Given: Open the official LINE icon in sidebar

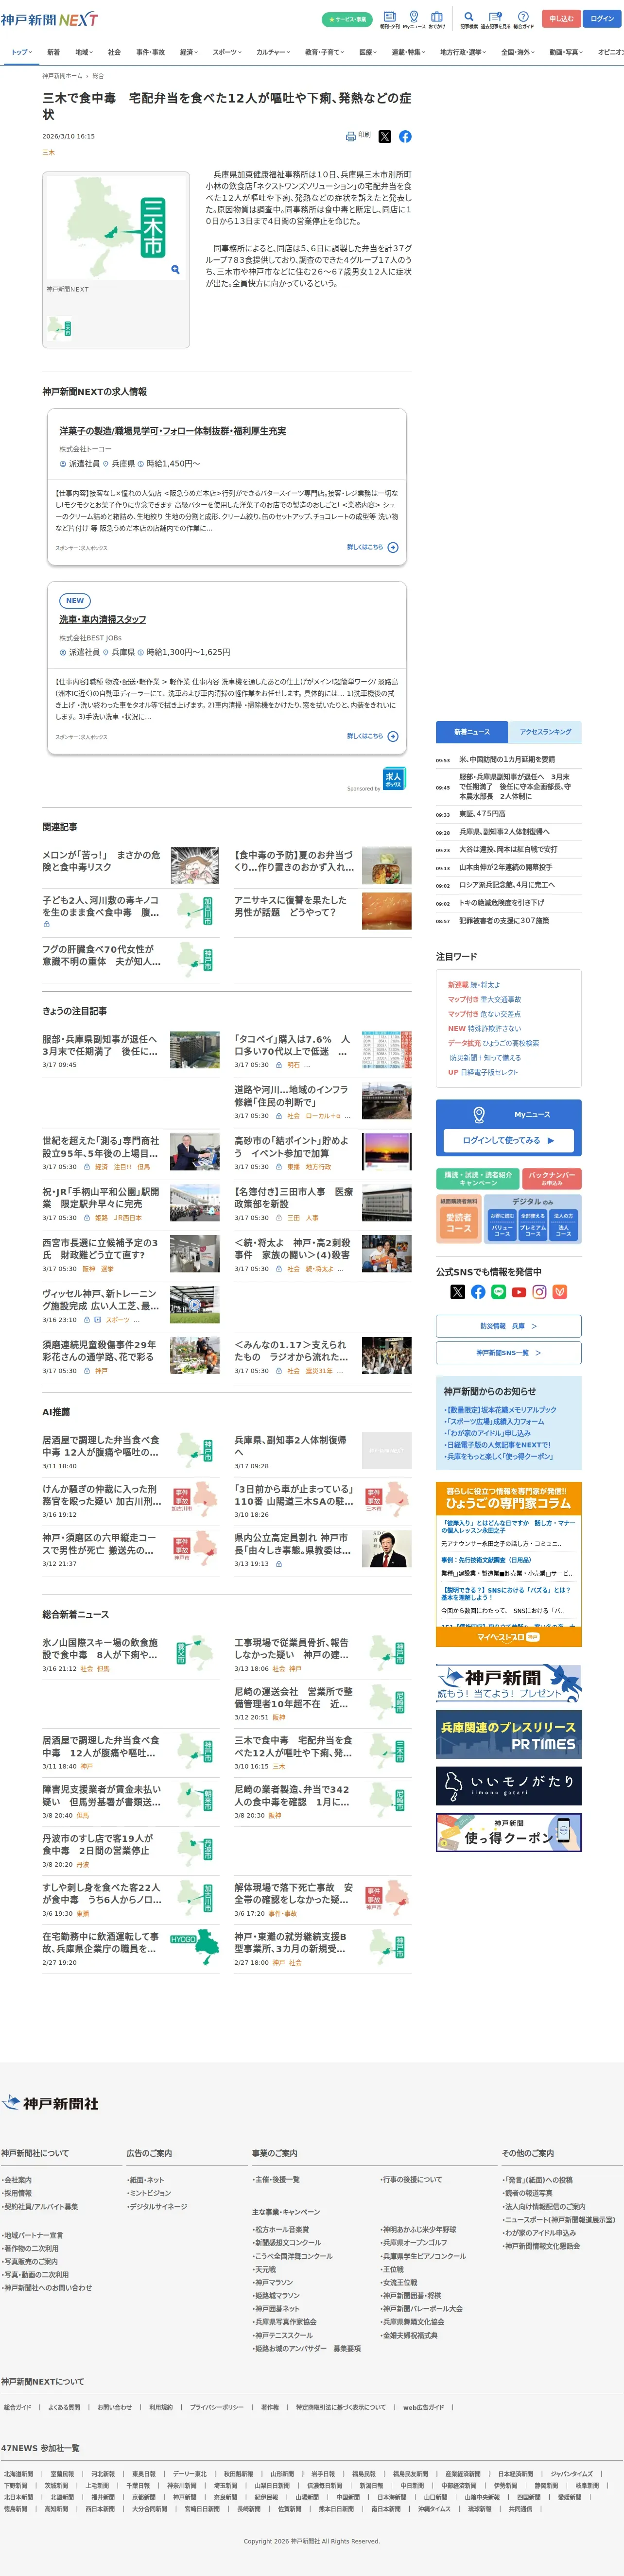Looking at the screenshot, I should pos(499,1292).
